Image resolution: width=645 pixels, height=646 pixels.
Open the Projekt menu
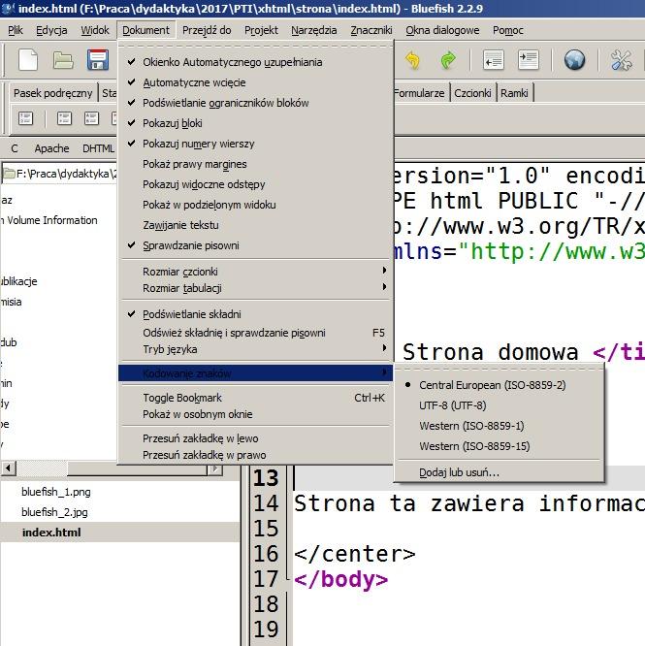coord(261,30)
